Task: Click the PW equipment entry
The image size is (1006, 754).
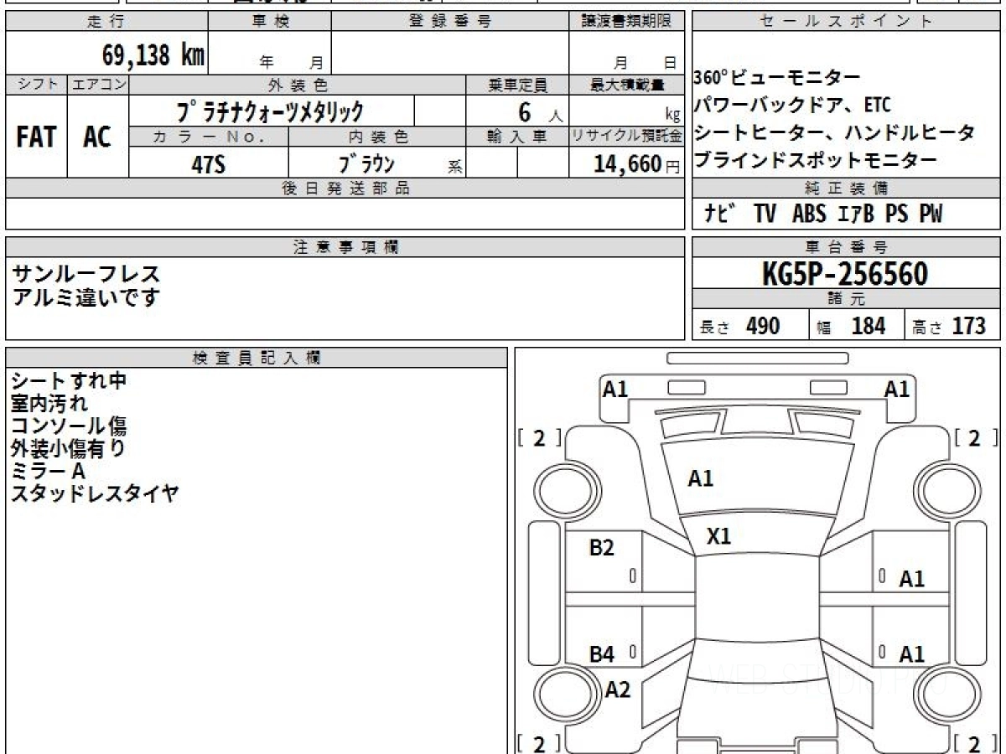Action: tap(931, 214)
